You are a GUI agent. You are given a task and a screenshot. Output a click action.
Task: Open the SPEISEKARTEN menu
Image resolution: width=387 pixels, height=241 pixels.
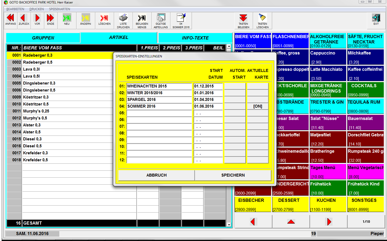pos(59,9)
